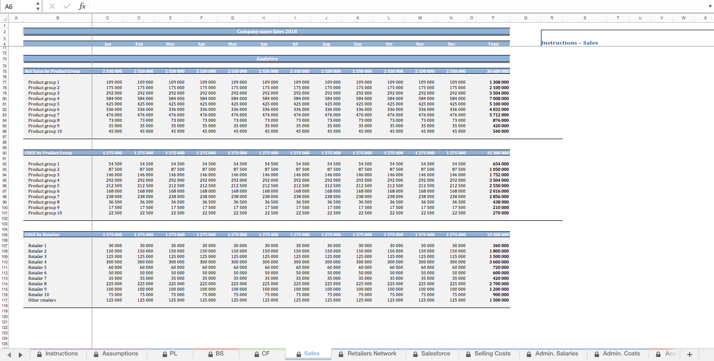Click the Retailer 1 row label

37,246
